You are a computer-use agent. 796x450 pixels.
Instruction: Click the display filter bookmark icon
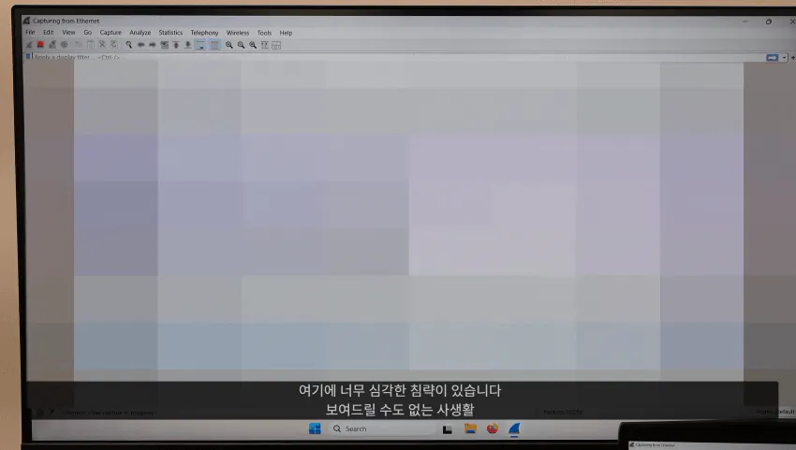tap(28, 56)
